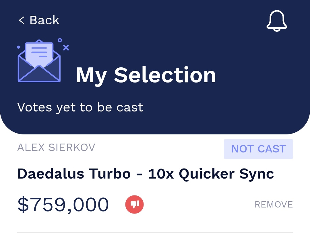
Task: Select the My Selection heading
Action: tap(146, 75)
